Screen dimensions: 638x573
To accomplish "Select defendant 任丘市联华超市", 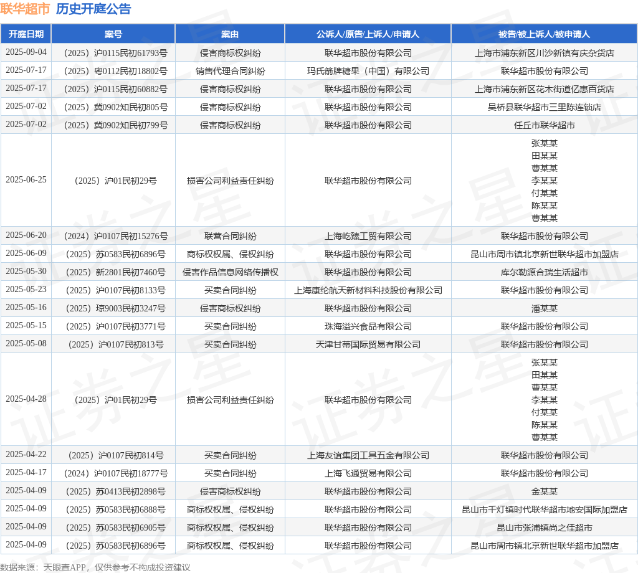I will 545,125.
